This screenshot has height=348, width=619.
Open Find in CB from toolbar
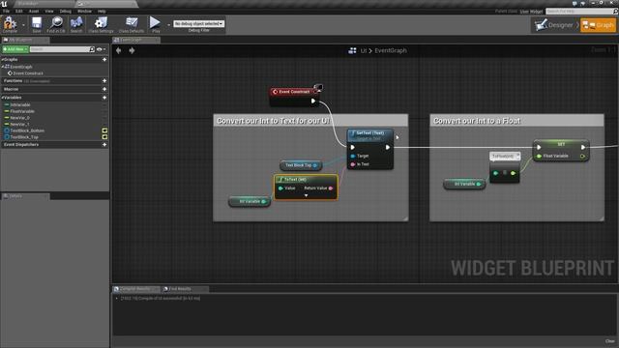(56, 24)
